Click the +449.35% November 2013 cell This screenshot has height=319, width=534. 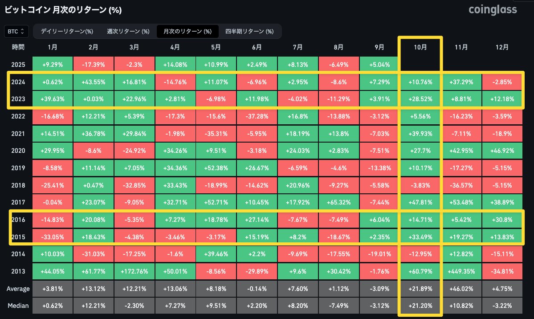pos(461,271)
